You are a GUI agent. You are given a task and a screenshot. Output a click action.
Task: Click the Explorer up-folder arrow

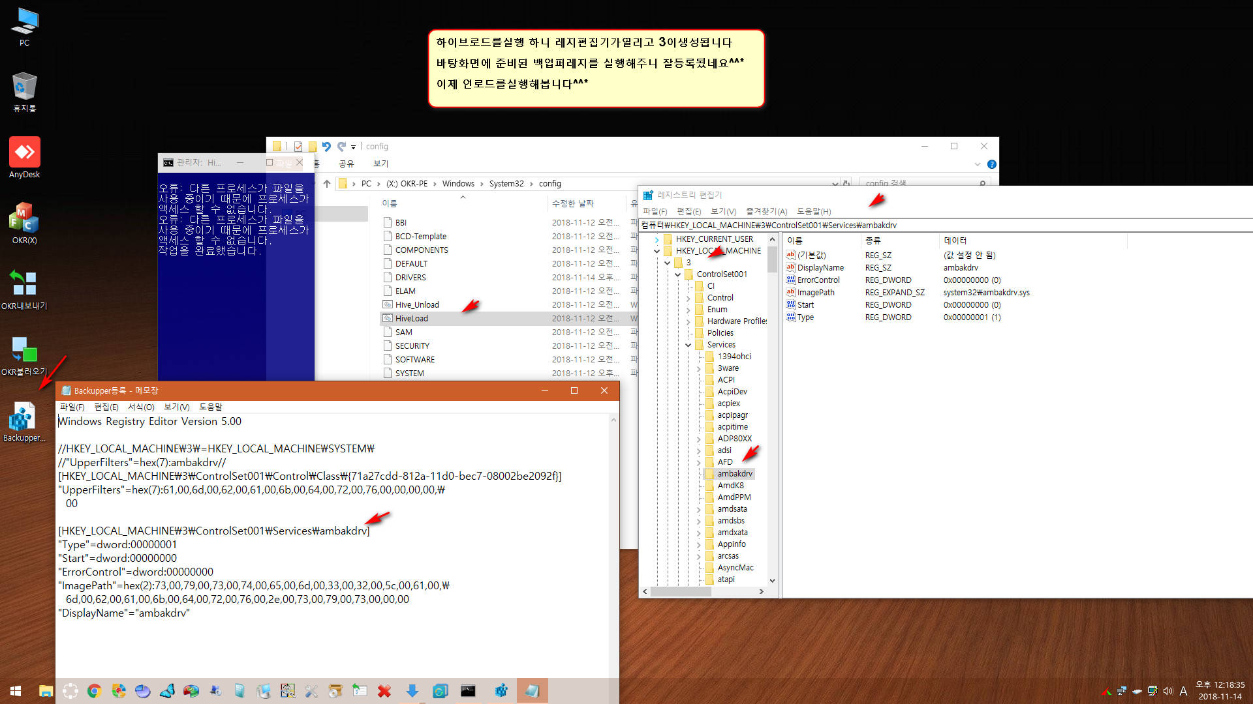[327, 184]
